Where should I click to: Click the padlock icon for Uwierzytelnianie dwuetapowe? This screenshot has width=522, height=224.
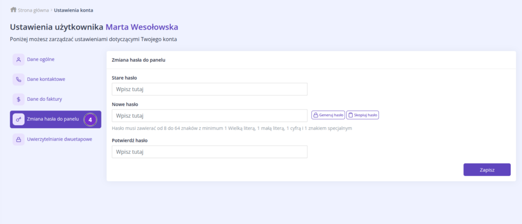(19, 139)
